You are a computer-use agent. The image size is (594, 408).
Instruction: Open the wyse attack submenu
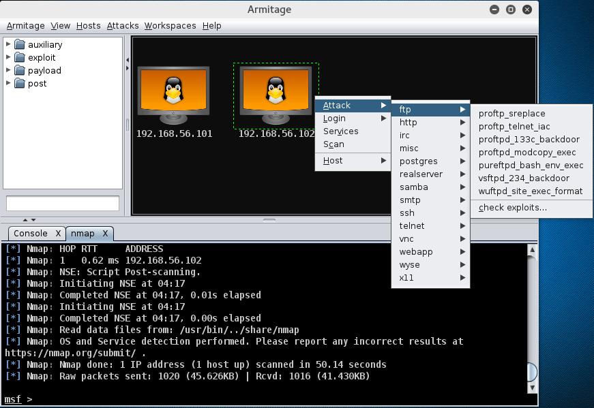tap(431, 265)
